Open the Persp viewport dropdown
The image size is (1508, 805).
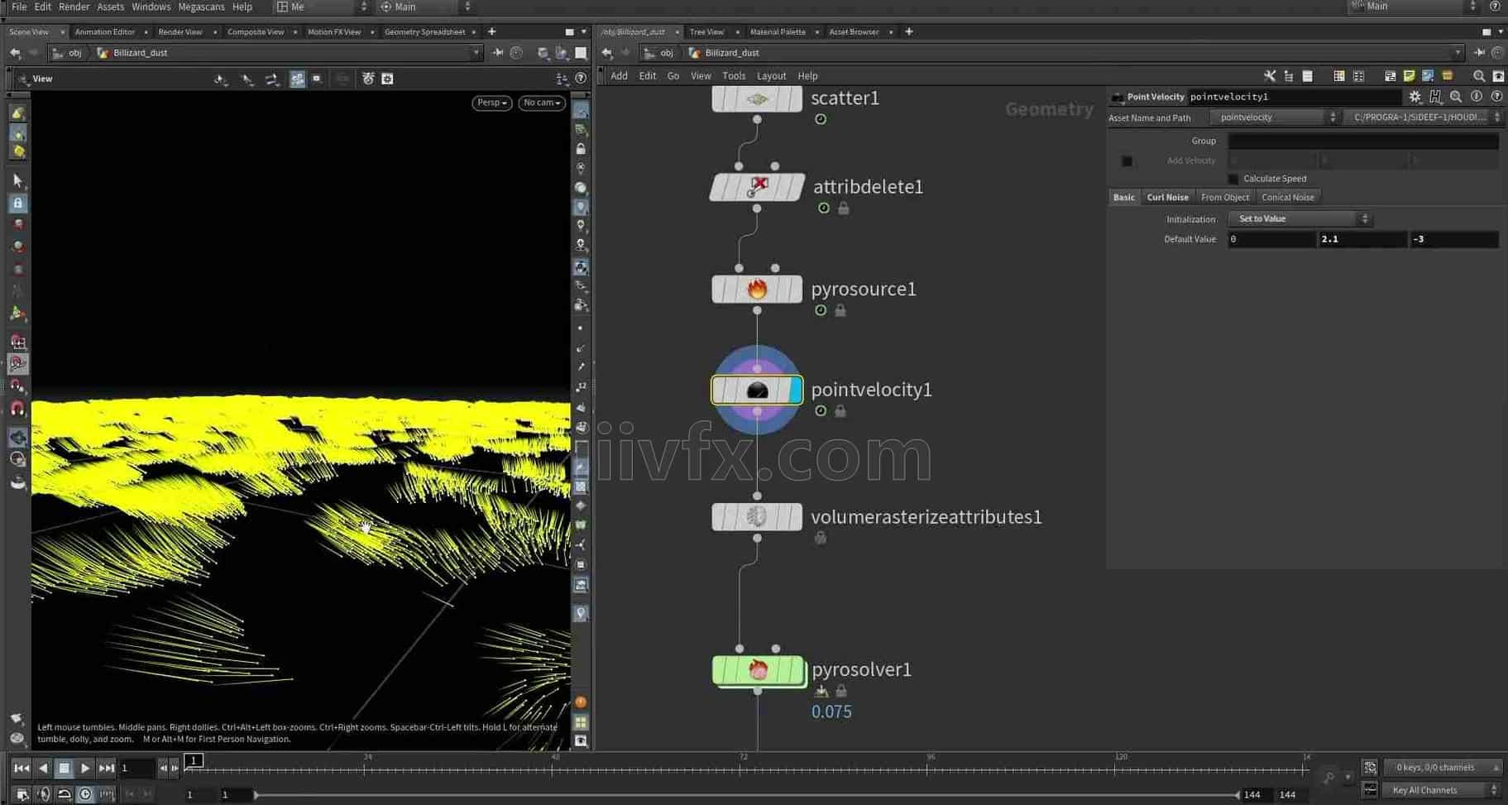click(x=491, y=103)
